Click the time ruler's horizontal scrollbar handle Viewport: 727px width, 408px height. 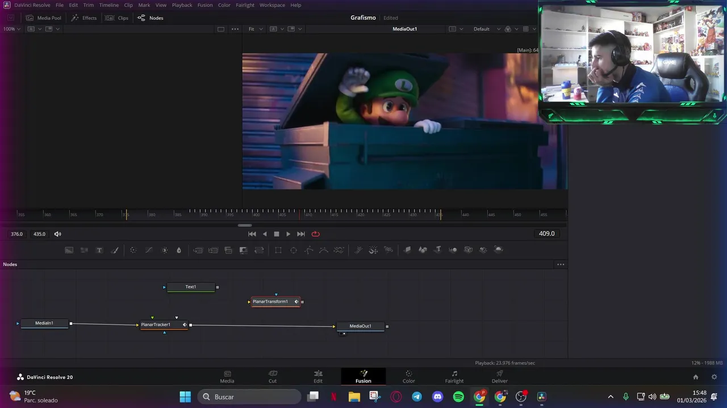(x=245, y=226)
